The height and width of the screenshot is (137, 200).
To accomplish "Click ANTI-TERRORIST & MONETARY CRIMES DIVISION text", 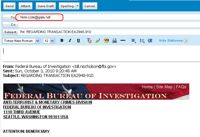I will click(48, 102).
